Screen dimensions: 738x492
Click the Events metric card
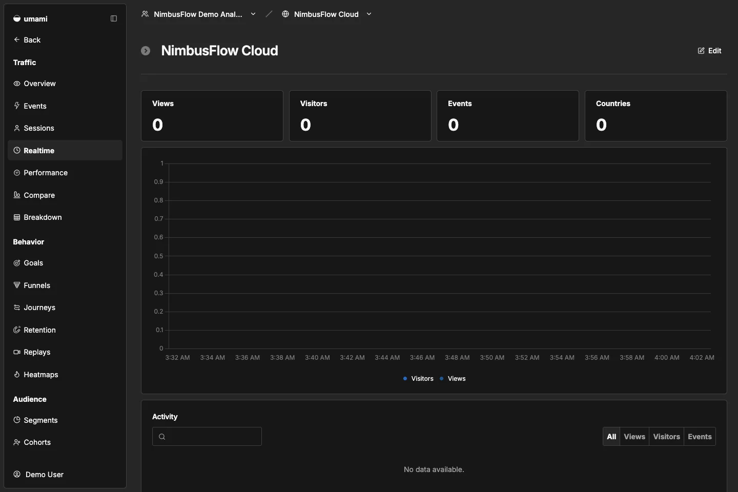click(x=508, y=116)
